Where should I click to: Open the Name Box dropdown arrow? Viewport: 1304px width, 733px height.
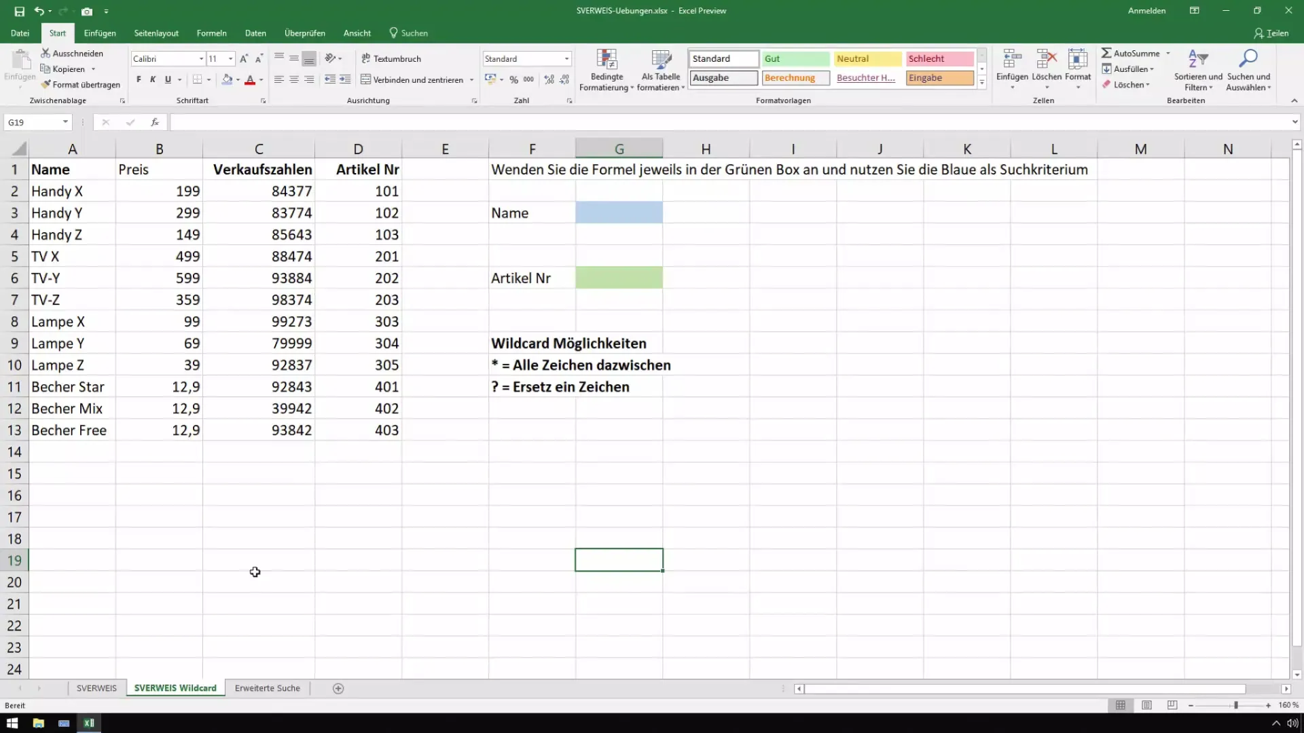click(x=65, y=122)
